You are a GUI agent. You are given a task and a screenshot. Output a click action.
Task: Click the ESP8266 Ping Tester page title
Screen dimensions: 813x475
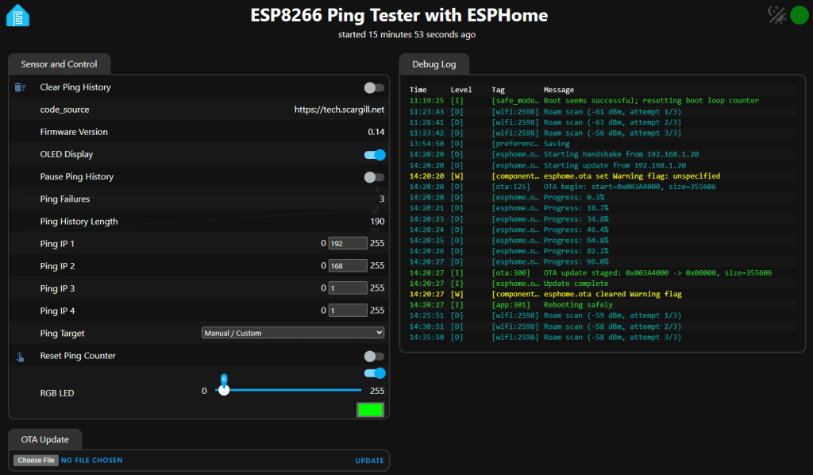pyautogui.click(x=399, y=15)
